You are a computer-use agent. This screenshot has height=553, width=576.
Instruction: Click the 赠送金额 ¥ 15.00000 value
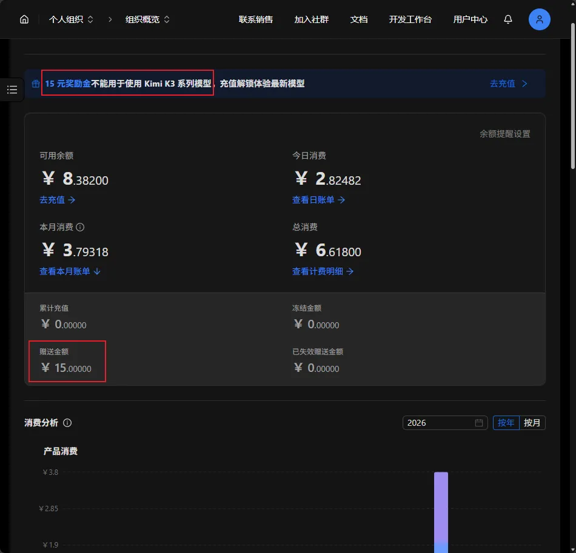66,368
